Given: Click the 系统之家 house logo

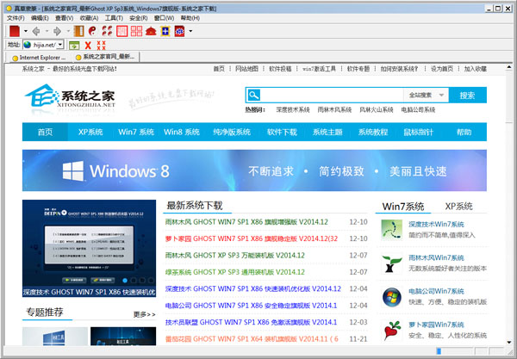Looking at the screenshot, I should click(x=70, y=96).
